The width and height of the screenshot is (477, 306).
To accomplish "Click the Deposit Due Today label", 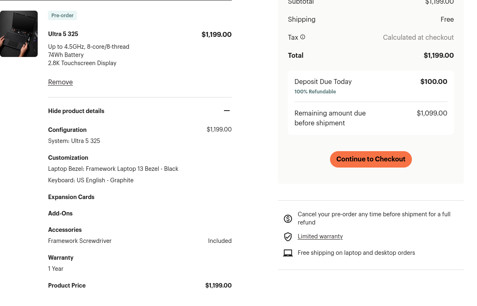I will tap(323, 82).
